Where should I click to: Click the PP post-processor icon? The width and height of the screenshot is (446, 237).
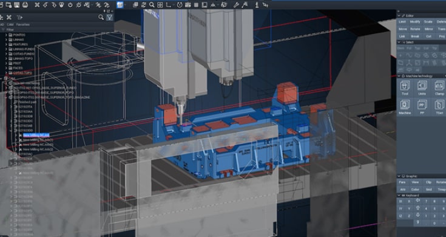[x=422, y=107]
